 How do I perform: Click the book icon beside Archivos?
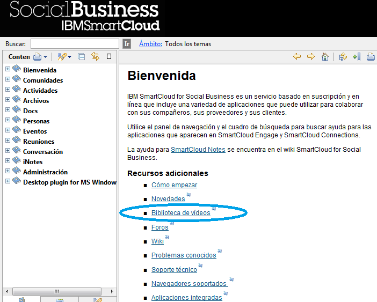pyautogui.click(x=17, y=99)
